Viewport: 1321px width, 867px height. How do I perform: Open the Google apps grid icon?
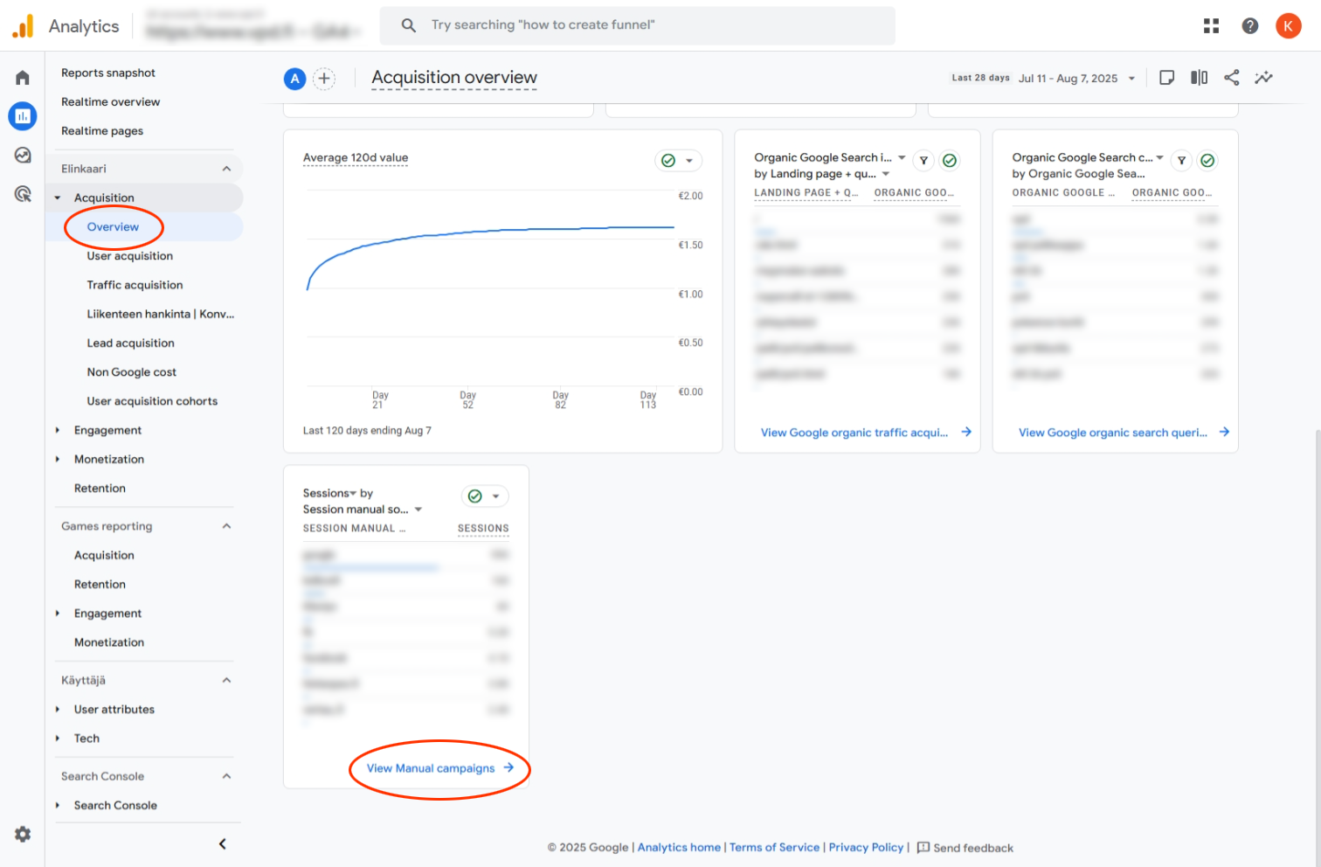click(x=1211, y=26)
